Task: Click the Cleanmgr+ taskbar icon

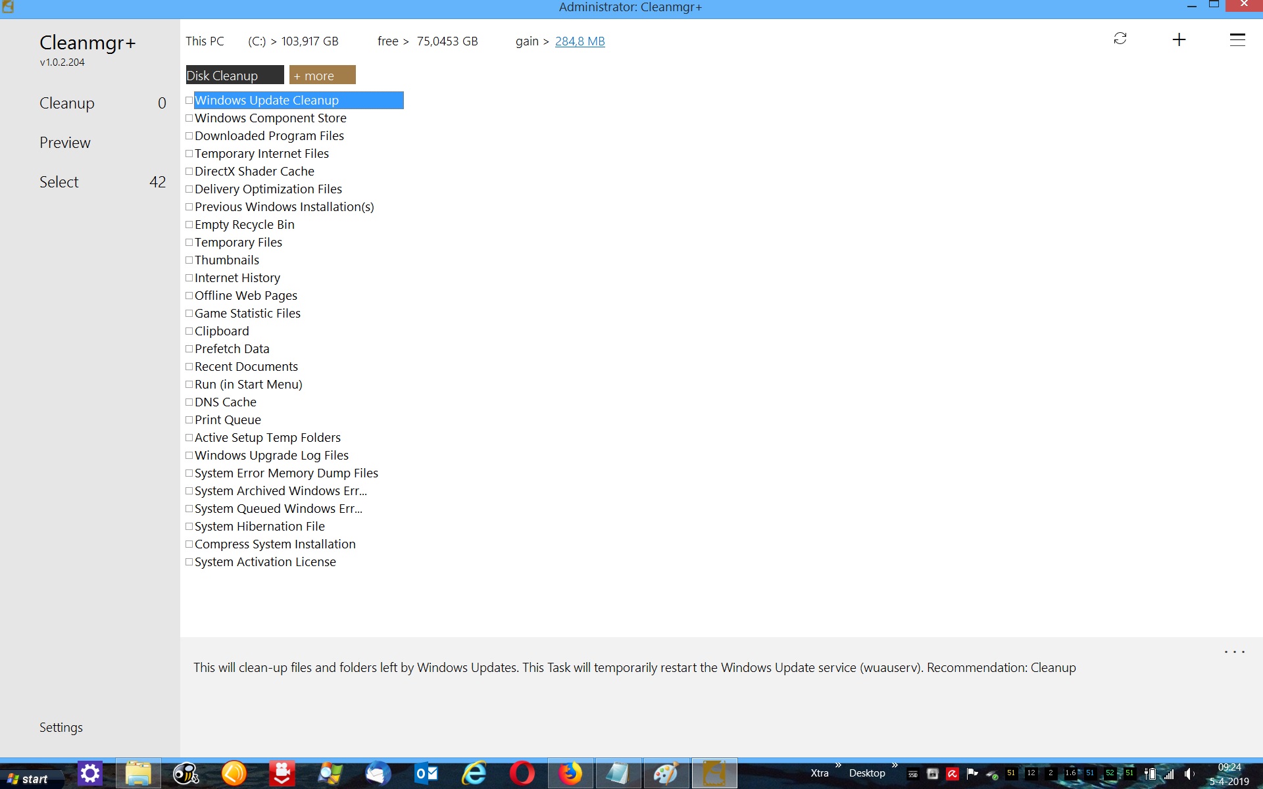Action: click(714, 774)
